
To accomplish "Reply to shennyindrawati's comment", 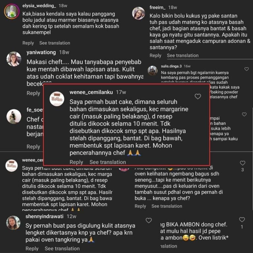I will 32,248.
